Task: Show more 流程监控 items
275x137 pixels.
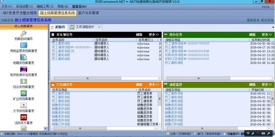Action: tap(267, 84)
